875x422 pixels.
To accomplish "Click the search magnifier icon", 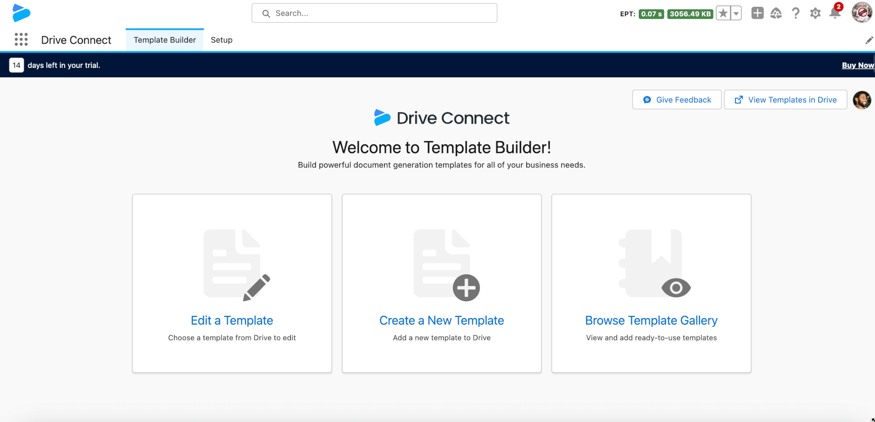I will pos(266,14).
